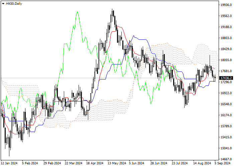234x167 pixels.
Task: Click price axis label 17296.0
Action: [226, 82]
